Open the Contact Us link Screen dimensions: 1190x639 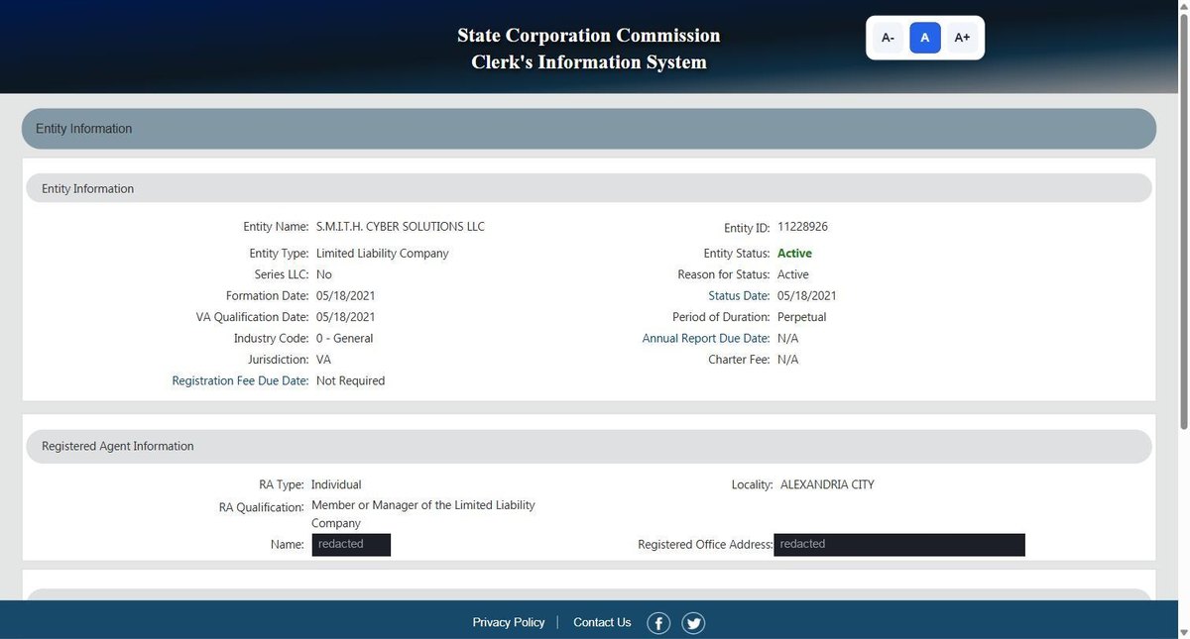pyautogui.click(x=602, y=622)
